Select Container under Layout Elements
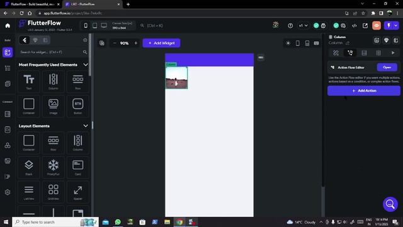 29,143
